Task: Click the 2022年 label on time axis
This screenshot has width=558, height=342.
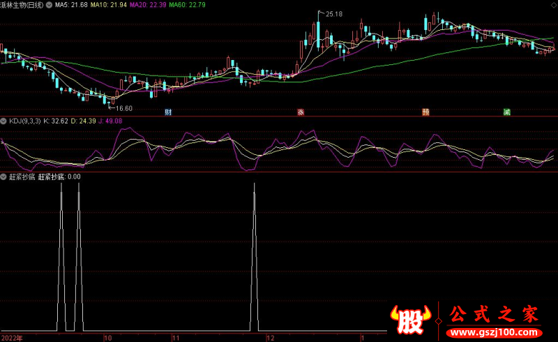Action: 11,337
